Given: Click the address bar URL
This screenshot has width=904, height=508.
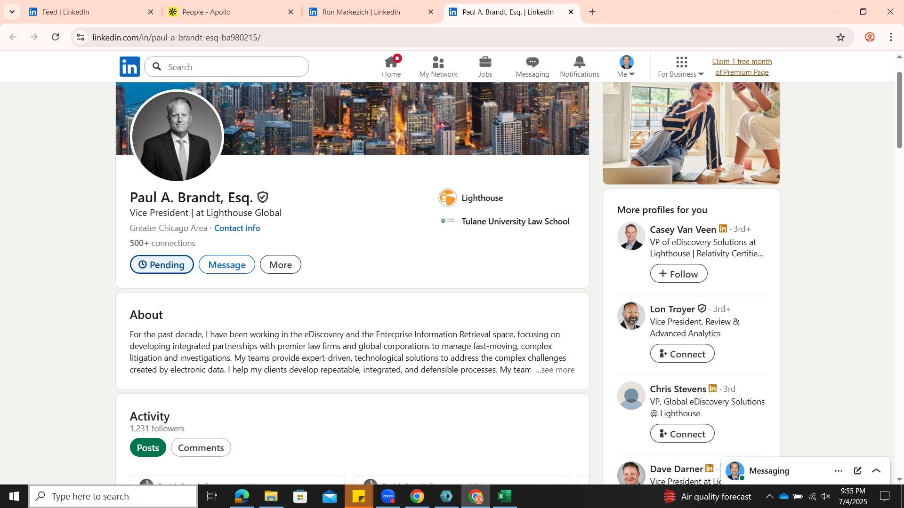Looking at the screenshot, I should pyautogui.click(x=177, y=38).
